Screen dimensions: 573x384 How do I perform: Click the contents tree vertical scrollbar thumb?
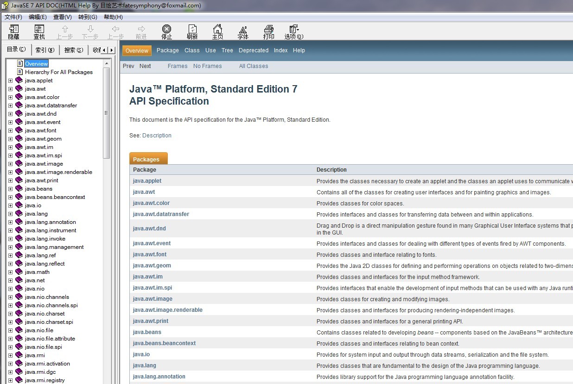[107, 113]
